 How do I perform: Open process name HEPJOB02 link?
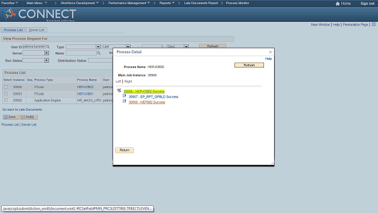pyautogui.click(x=85, y=87)
